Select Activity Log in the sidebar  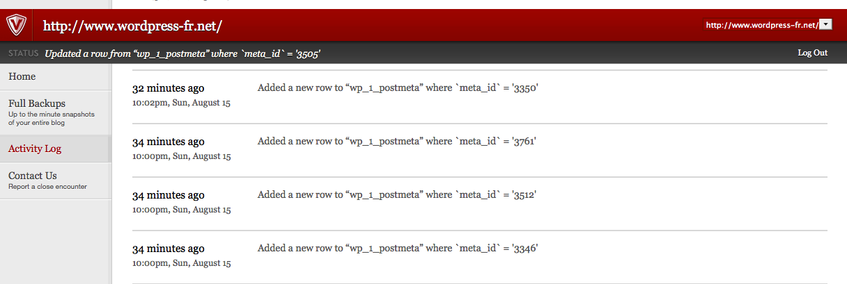pos(35,149)
